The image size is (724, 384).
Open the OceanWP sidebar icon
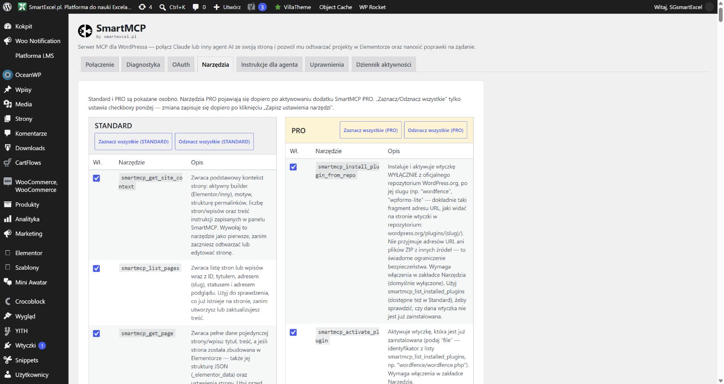(7, 75)
